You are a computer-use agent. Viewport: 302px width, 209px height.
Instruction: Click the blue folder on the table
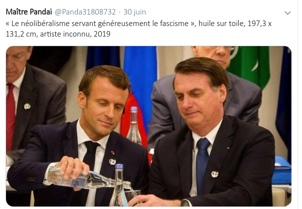(281, 170)
